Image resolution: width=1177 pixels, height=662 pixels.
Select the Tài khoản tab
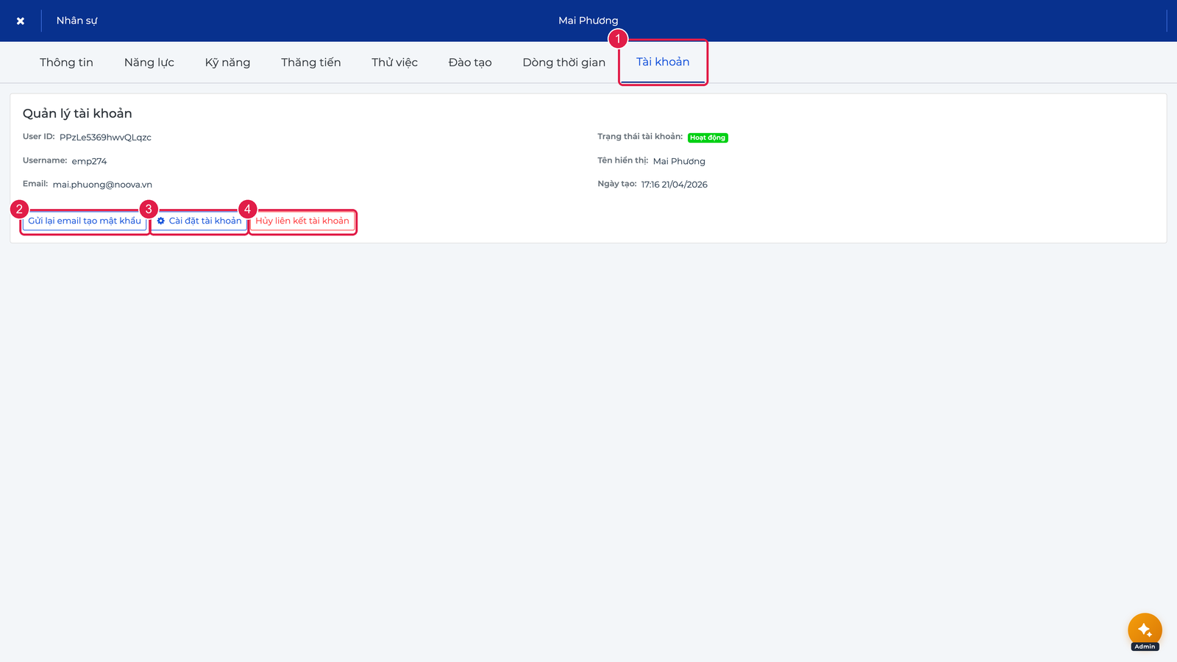pyautogui.click(x=663, y=63)
